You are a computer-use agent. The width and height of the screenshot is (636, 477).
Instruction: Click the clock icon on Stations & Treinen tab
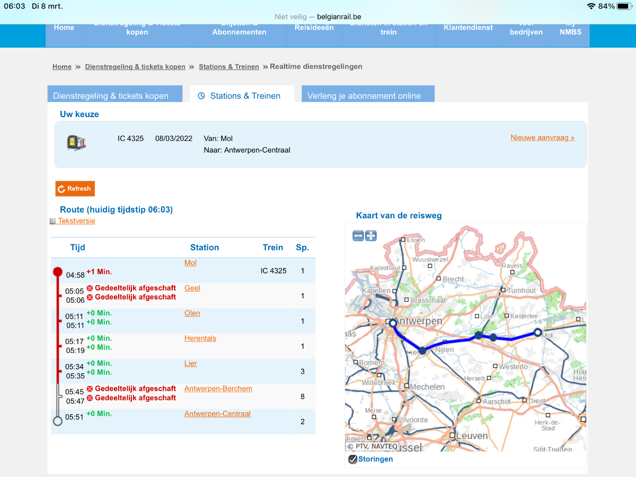201,96
